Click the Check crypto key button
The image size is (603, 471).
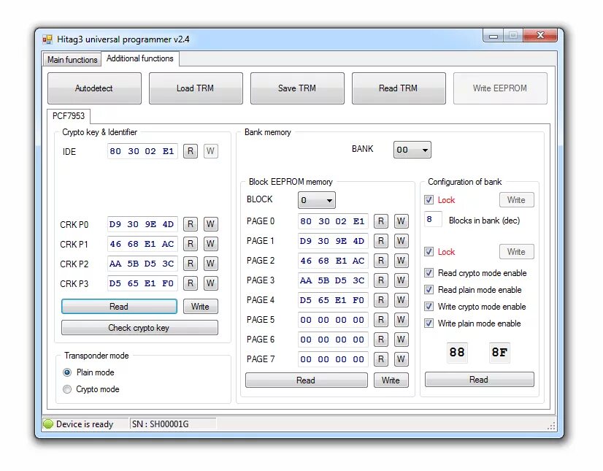(139, 327)
